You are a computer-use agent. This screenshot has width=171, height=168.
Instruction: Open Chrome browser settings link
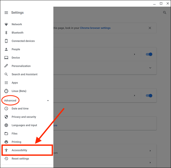tap(95, 28)
